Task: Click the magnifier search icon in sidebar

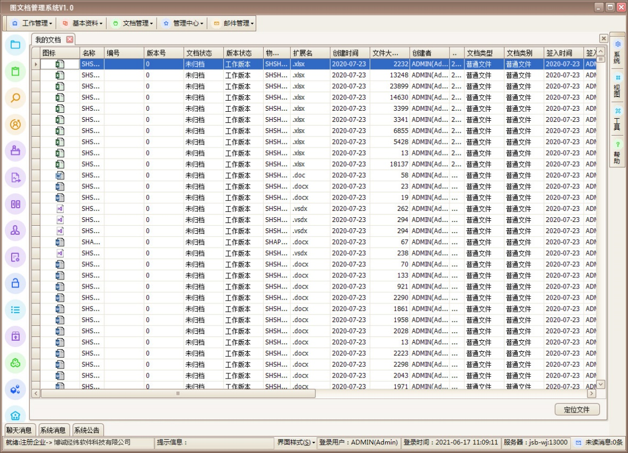Action: click(x=15, y=98)
